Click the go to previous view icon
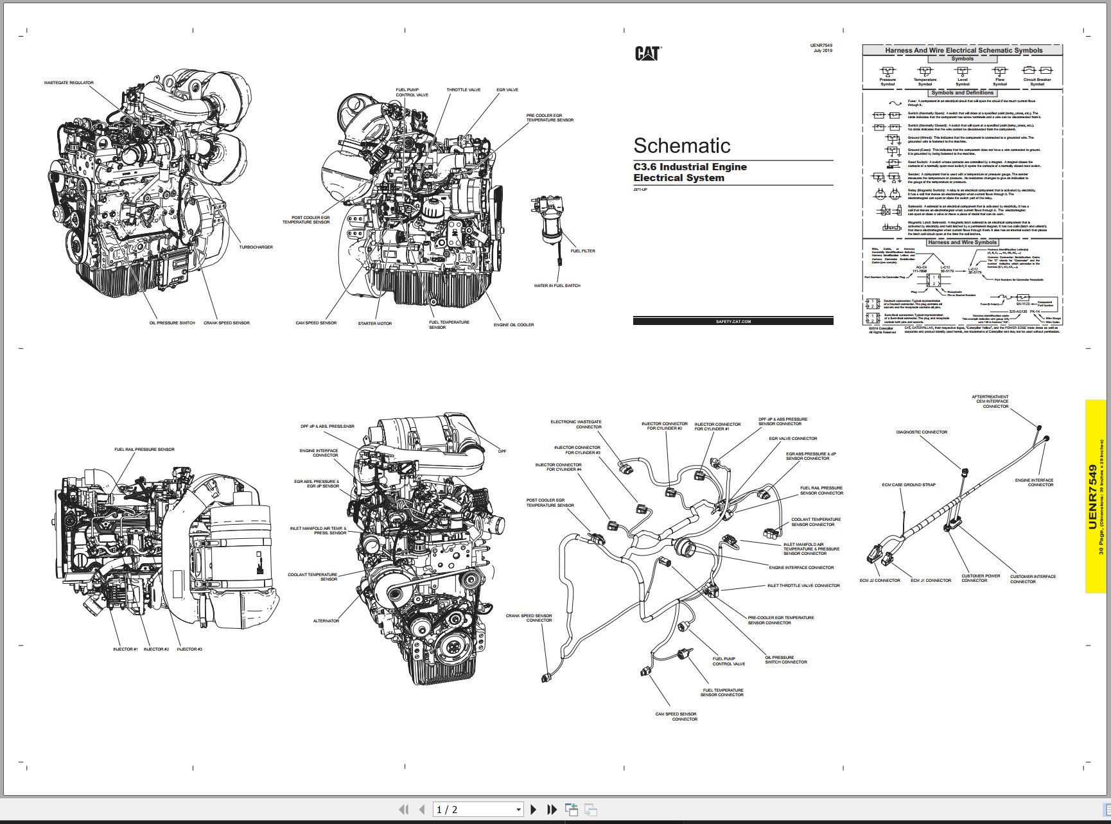Screen dimensions: 1111x824 pos(571,810)
